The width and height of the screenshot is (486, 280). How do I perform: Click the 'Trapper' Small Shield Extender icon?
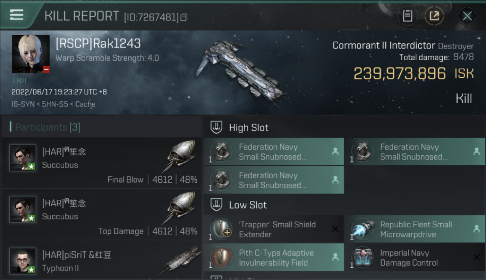coord(221,229)
